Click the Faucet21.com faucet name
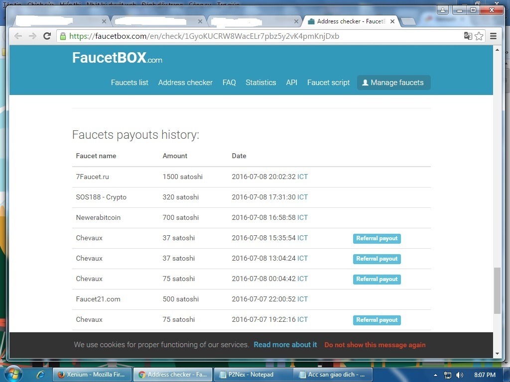The height and width of the screenshot is (382, 510). 98,299
